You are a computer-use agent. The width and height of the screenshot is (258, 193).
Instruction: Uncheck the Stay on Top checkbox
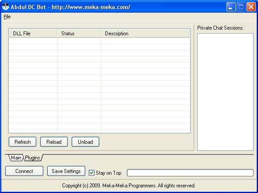(91, 173)
